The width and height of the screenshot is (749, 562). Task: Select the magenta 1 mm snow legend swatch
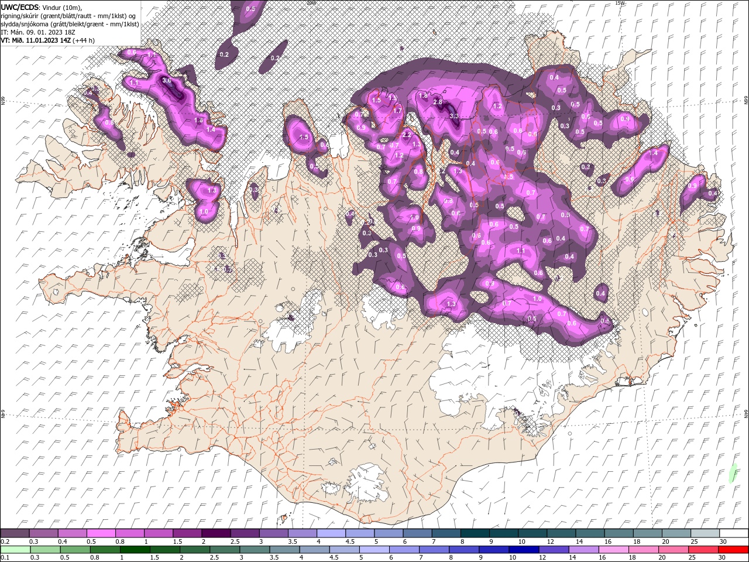point(159,533)
